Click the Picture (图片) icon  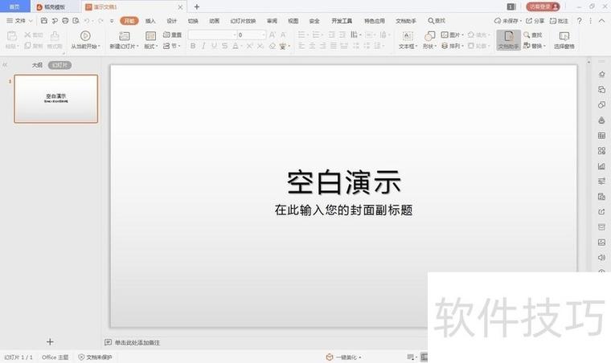tap(445, 35)
